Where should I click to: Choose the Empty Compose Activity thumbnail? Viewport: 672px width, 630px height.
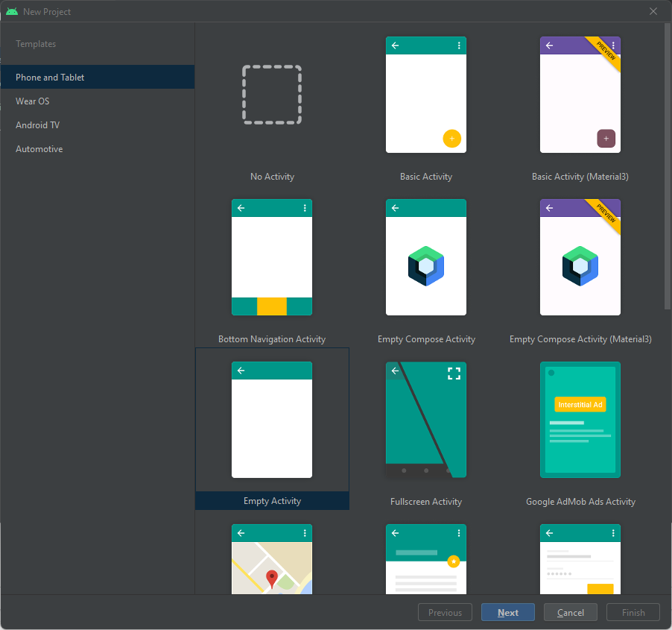tap(426, 257)
